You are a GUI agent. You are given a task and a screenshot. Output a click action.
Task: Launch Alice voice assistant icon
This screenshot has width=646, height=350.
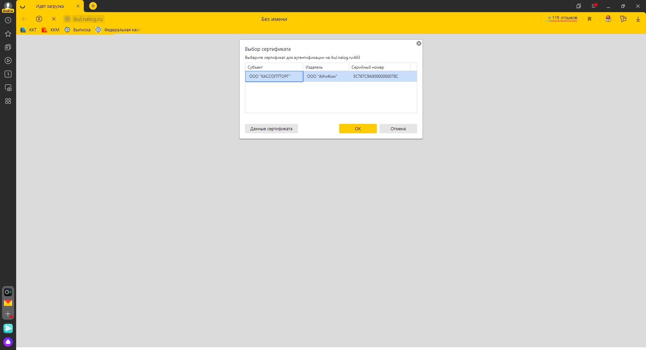pos(8,342)
